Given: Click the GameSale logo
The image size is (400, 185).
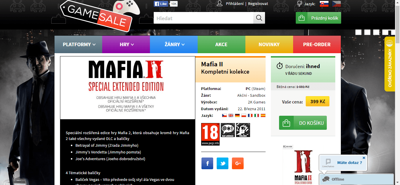Looking at the screenshot, I should pos(100,15).
